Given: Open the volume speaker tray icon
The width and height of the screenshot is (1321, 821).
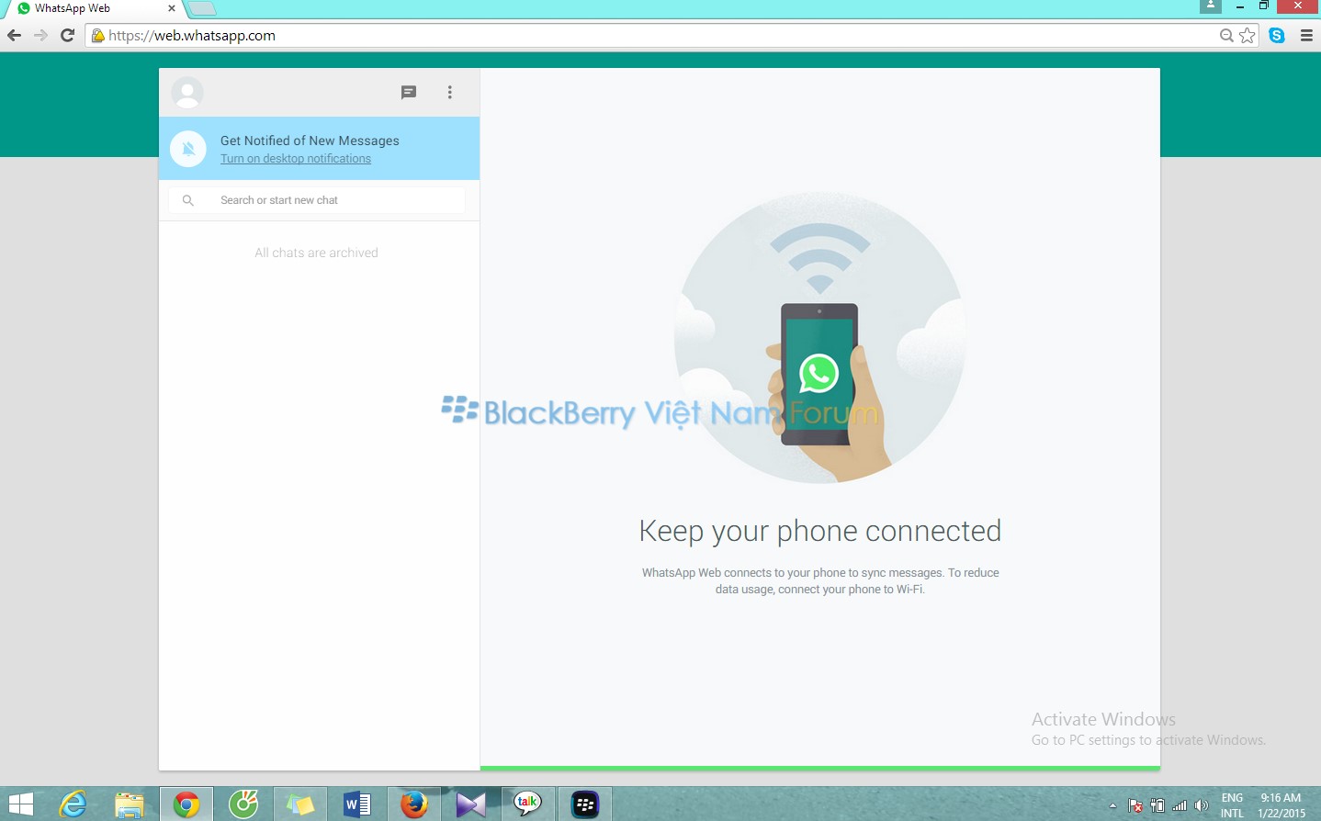Looking at the screenshot, I should pyautogui.click(x=1201, y=806).
